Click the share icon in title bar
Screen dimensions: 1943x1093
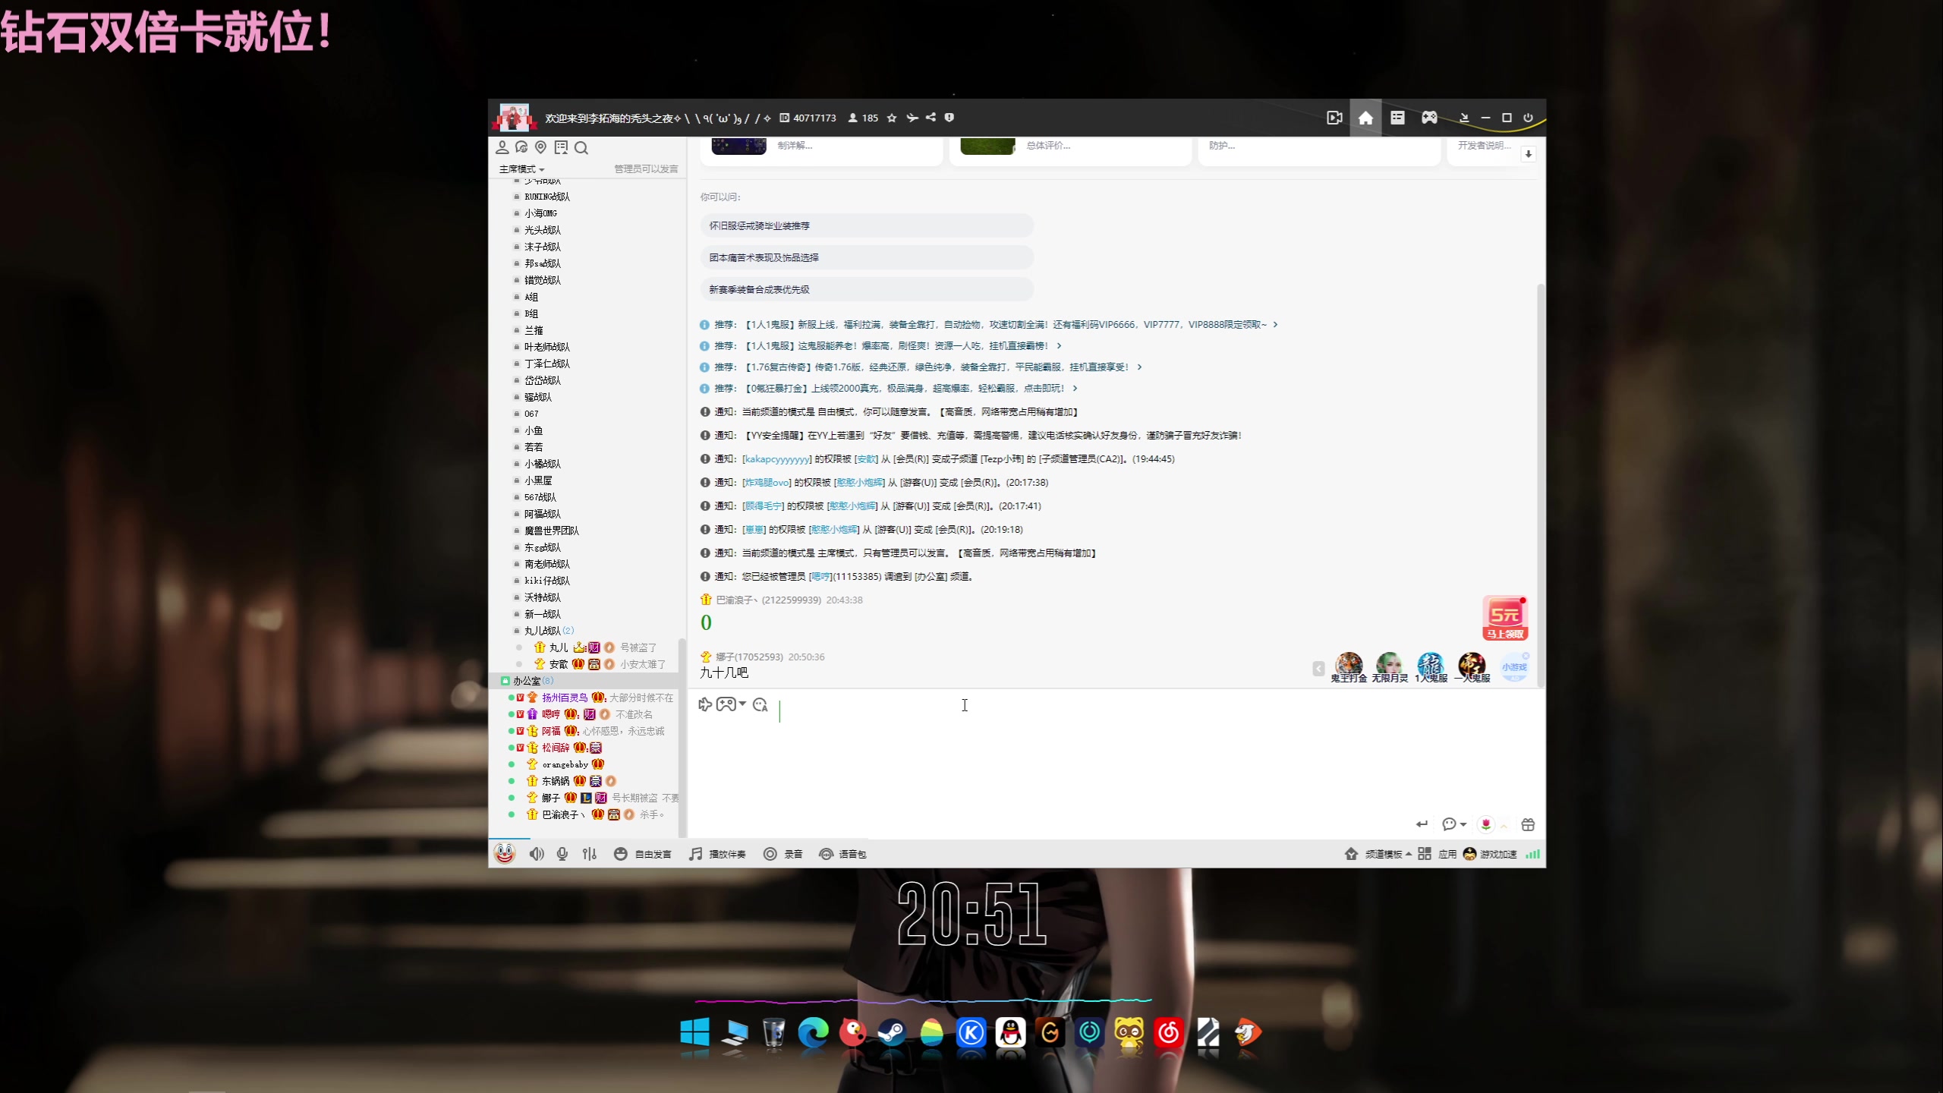click(931, 118)
